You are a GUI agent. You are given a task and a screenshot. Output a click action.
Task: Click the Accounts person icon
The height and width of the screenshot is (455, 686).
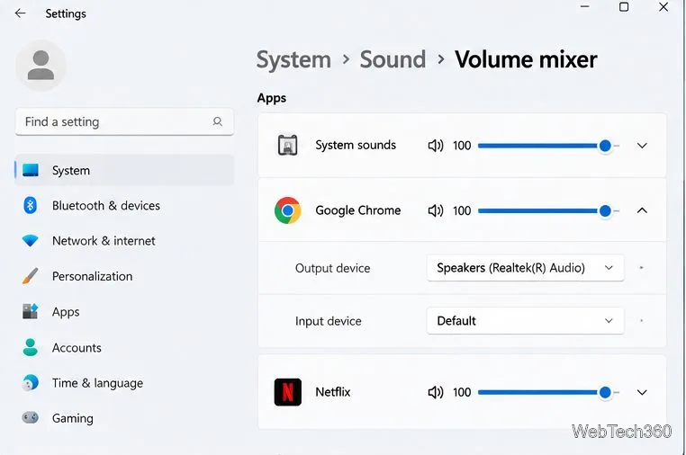point(31,347)
